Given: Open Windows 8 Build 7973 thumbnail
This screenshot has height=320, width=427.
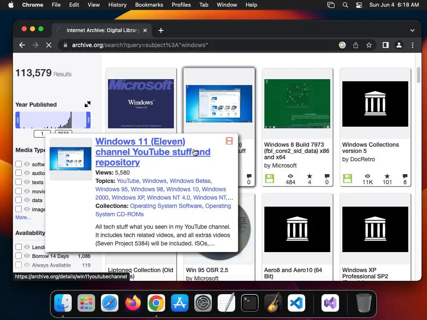Looking at the screenshot, I should pos(297,104).
